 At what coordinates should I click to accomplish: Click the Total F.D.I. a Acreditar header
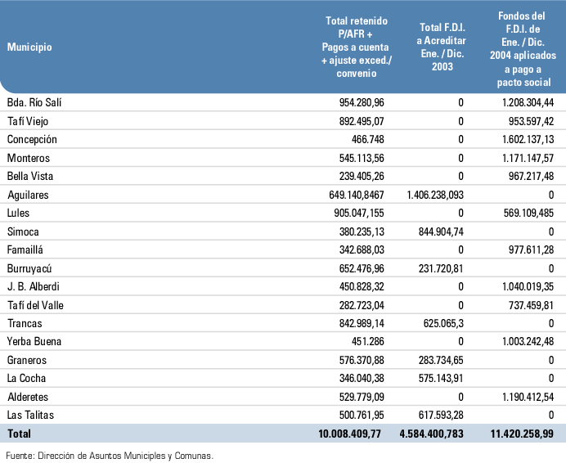(442, 47)
